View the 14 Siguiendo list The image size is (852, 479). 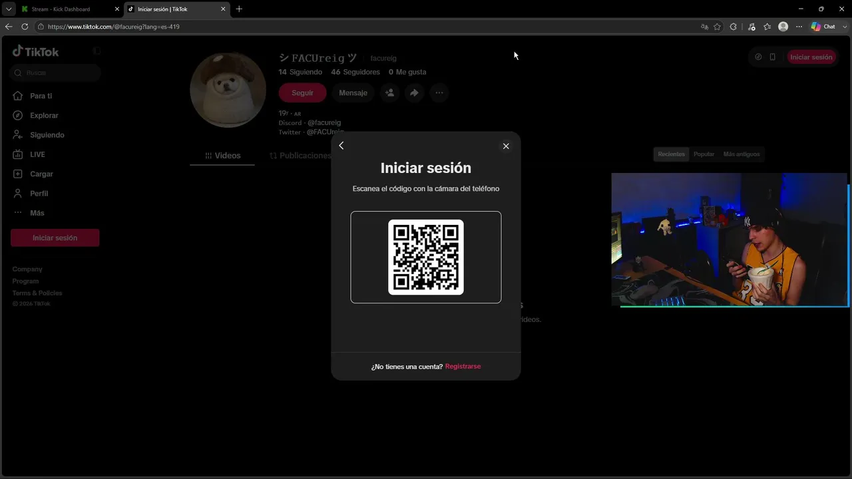coord(300,72)
